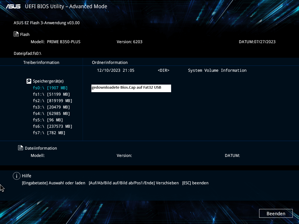Click the Dateipfad:fs0:\ path text

[27, 54]
